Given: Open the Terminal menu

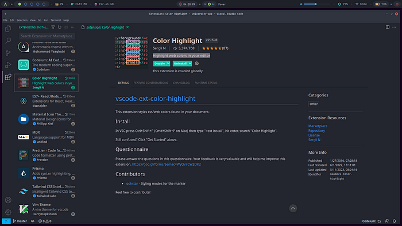Looking at the screenshot, I should tap(56, 20).
